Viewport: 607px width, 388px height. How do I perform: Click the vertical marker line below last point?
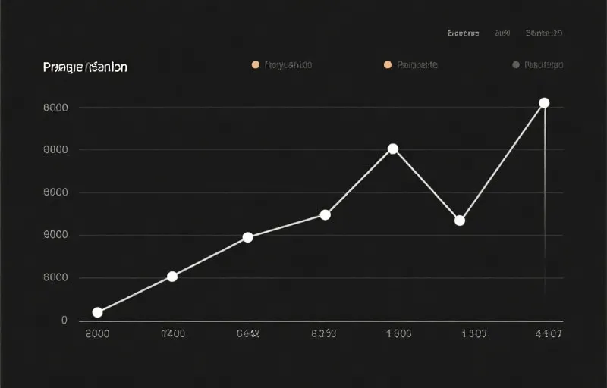[546, 212]
